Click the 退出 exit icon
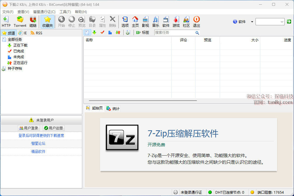Viewport: 294px width, 196px height. 196,22
